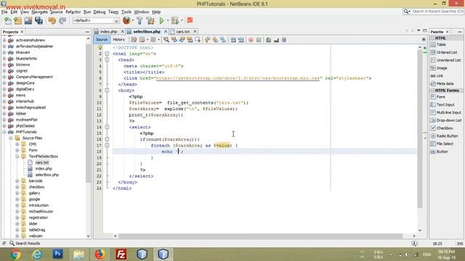
Task: Select the CompanyManagement project
Action: point(34,77)
